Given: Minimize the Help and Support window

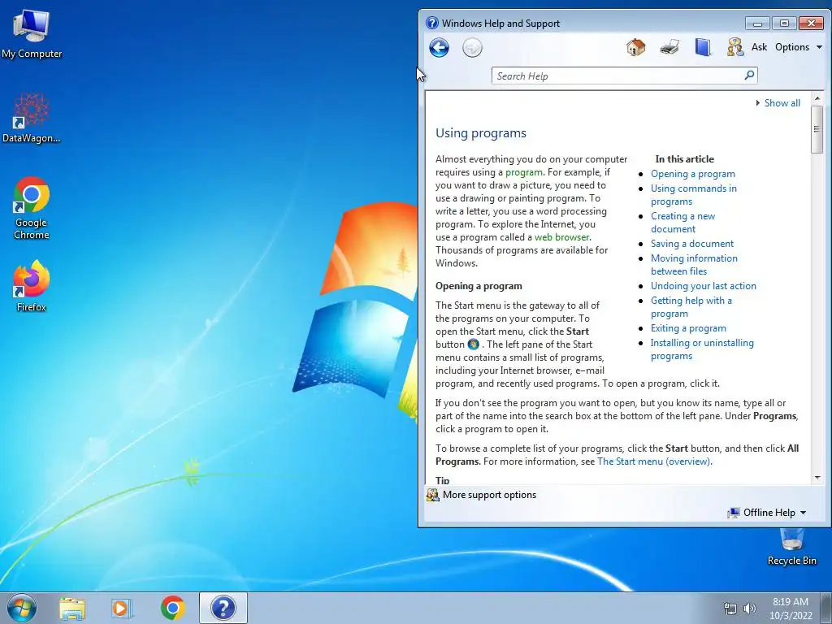Looking at the screenshot, I should pyautogui.click(x=757, y=24).
